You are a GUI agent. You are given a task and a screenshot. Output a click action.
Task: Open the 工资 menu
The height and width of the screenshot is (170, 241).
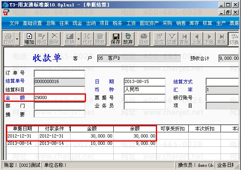131,23
